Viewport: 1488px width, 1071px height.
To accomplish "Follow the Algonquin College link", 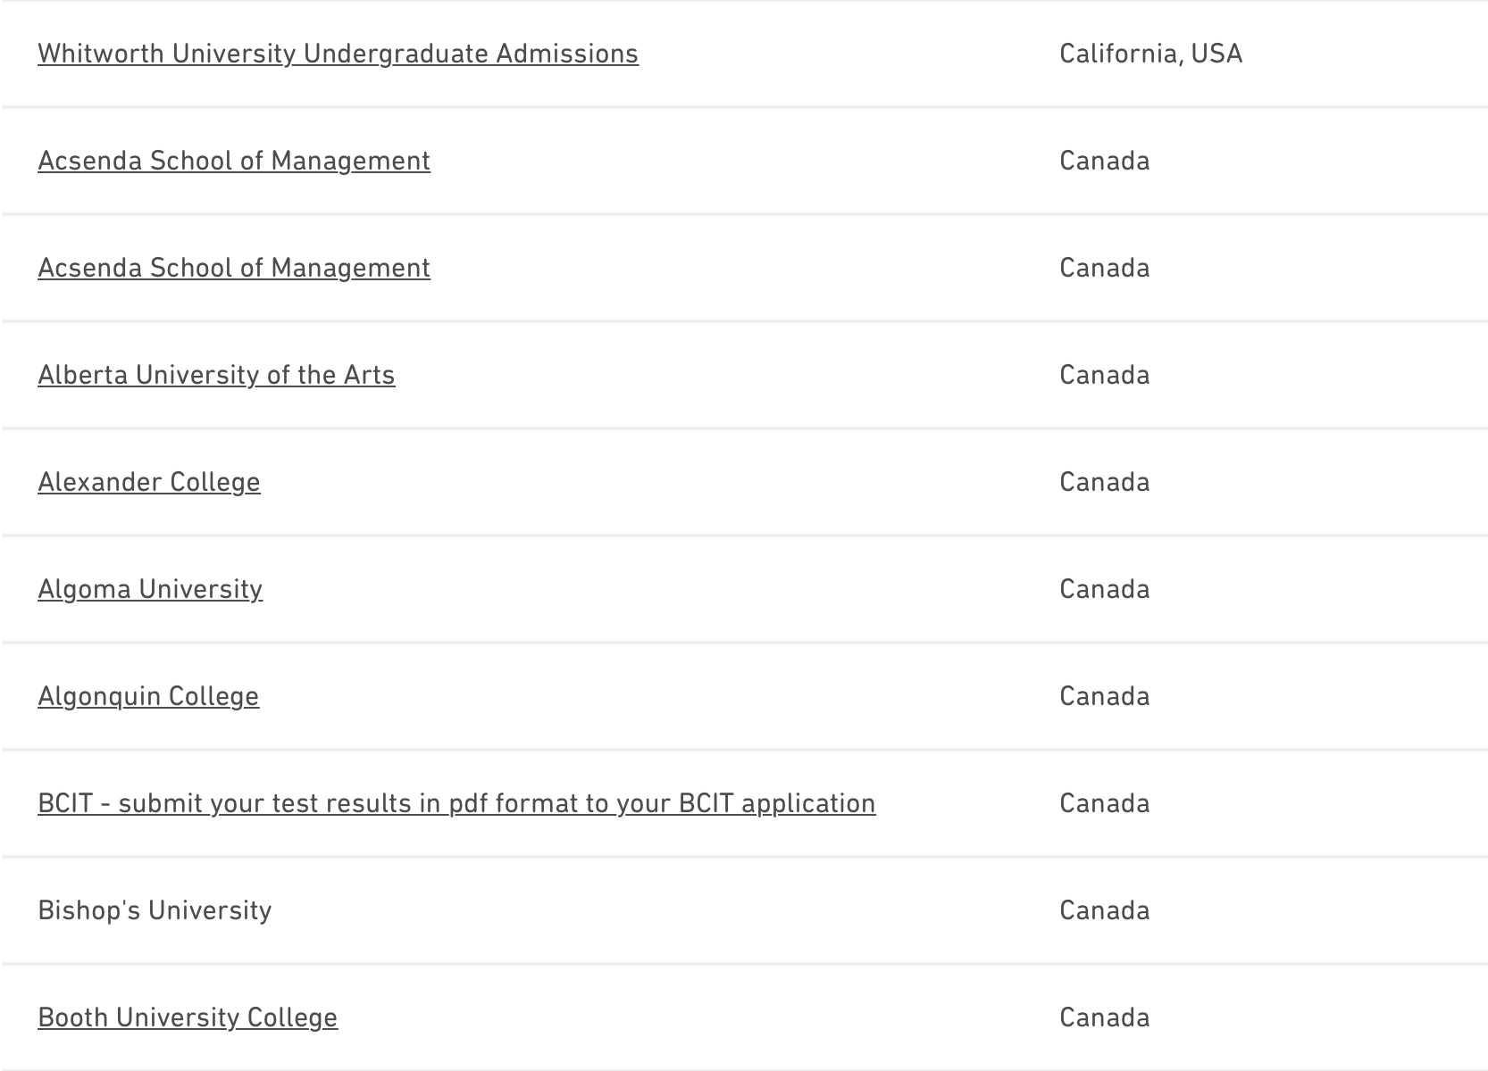I will (148, 696).
